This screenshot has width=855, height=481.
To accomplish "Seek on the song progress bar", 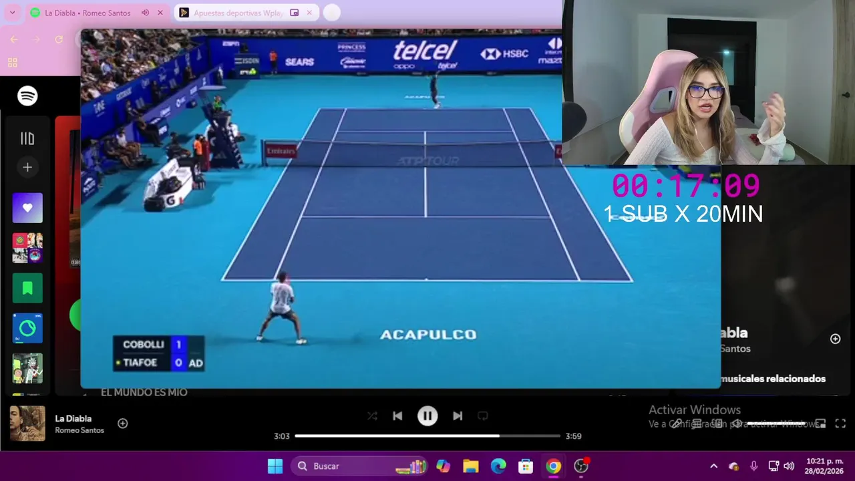I will pos(427,436).
